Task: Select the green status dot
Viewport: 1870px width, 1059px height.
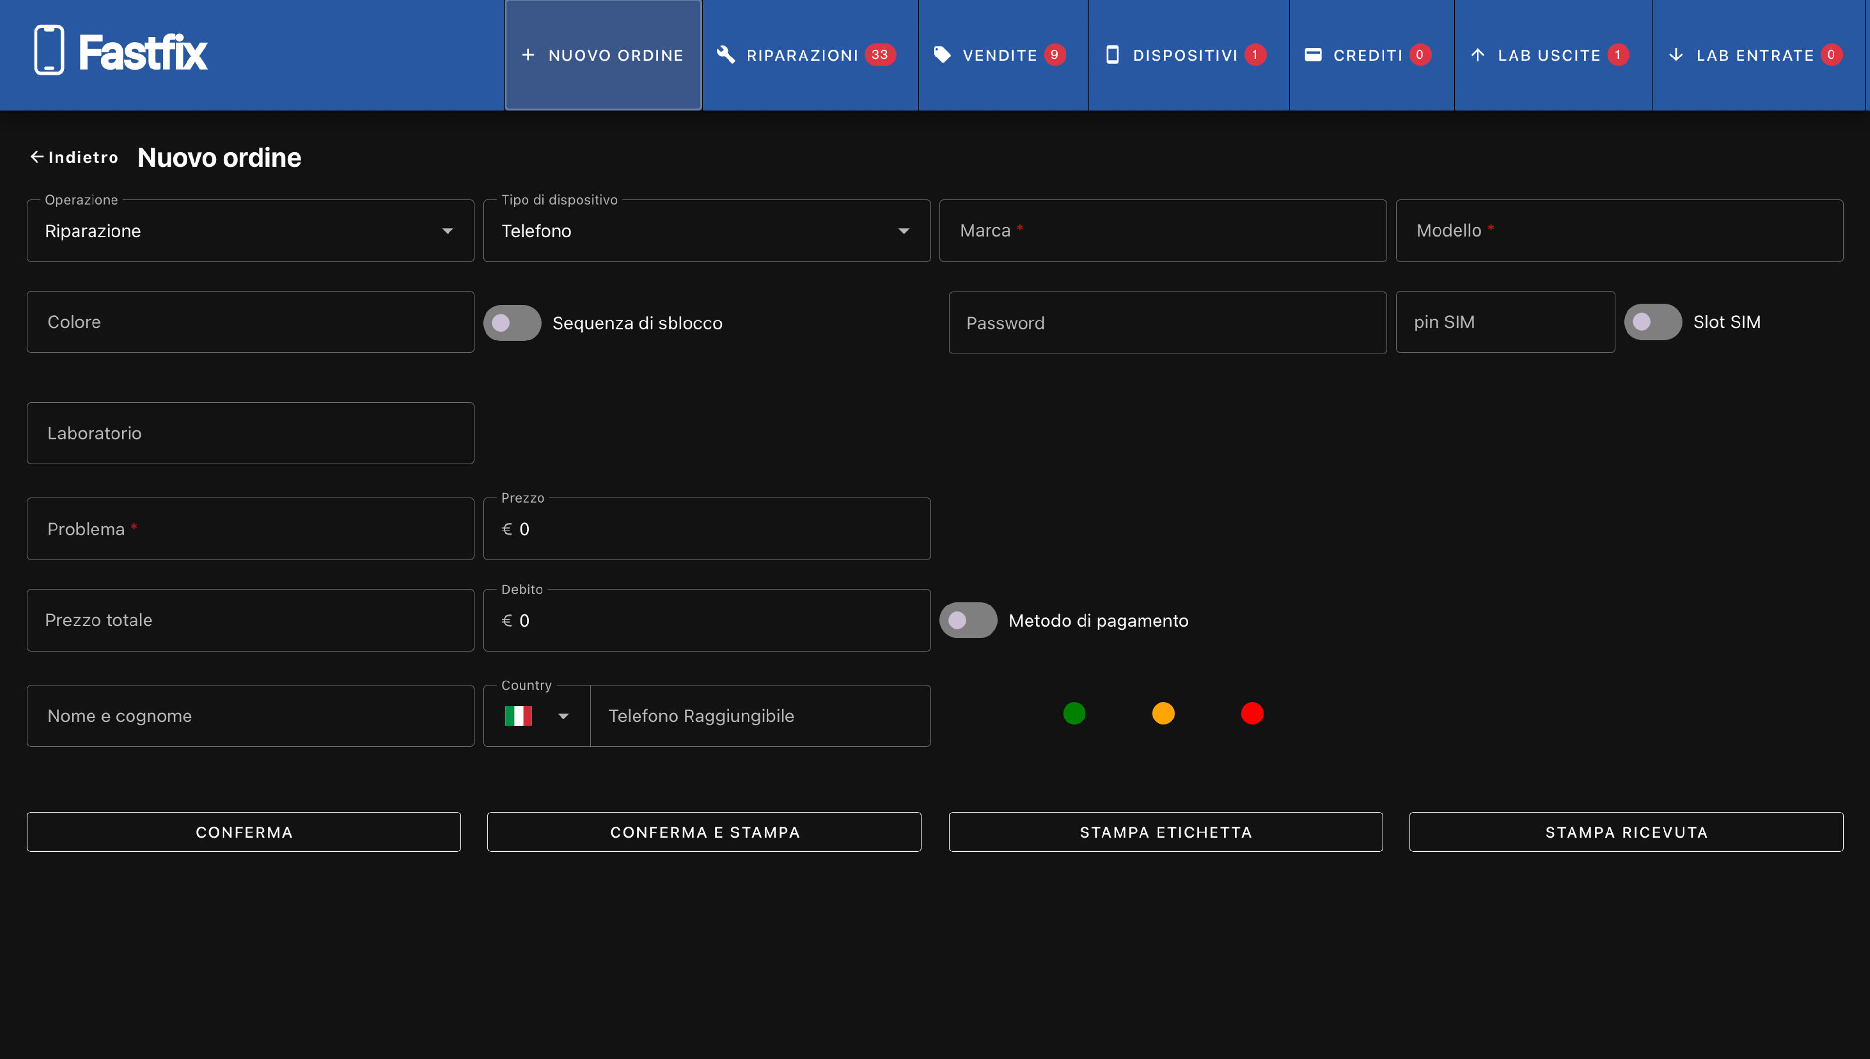Action: click(1074, 714)
